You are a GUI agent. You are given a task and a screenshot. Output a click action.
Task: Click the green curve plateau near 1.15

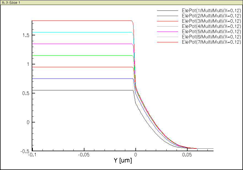click(x=82, y=56)
